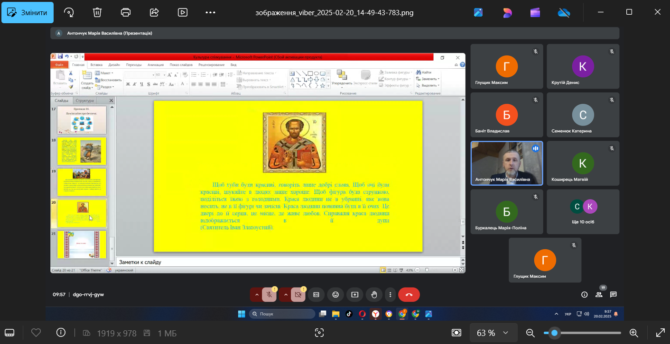Viewport: 670px width, 344px height.
Task: Click the fit to window icon
Action: click(456, 333)
